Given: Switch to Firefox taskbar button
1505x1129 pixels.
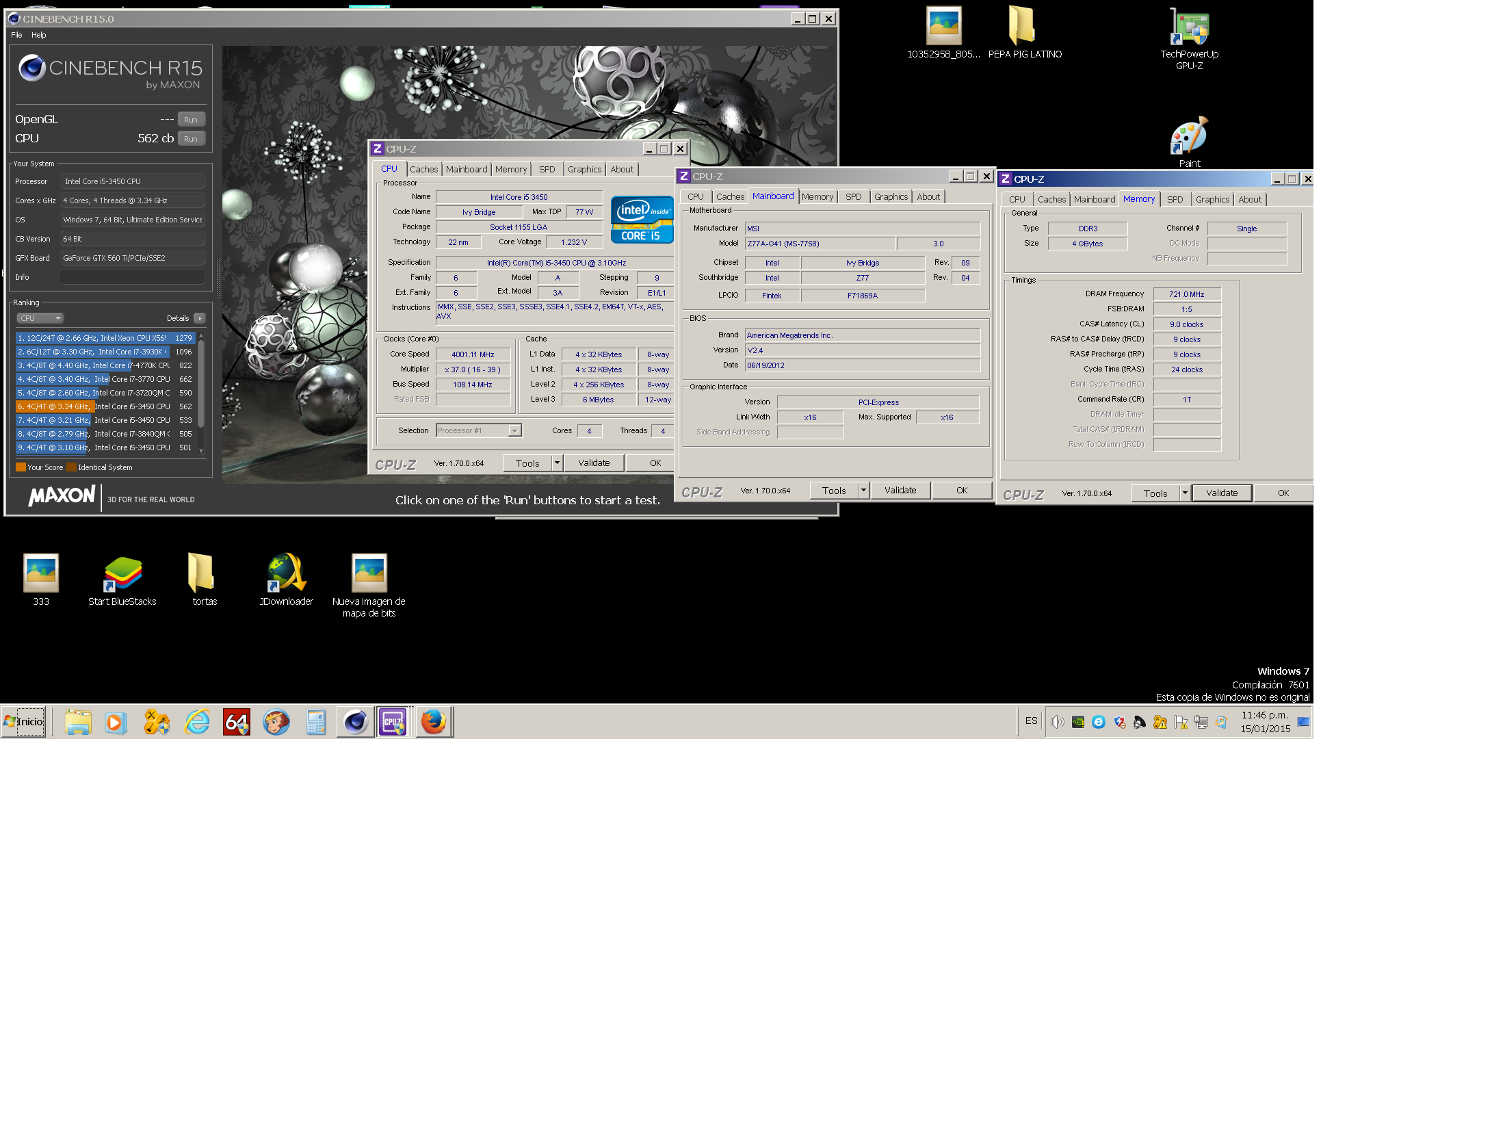Looking at the screenshot, I should [x=433, y=722].
